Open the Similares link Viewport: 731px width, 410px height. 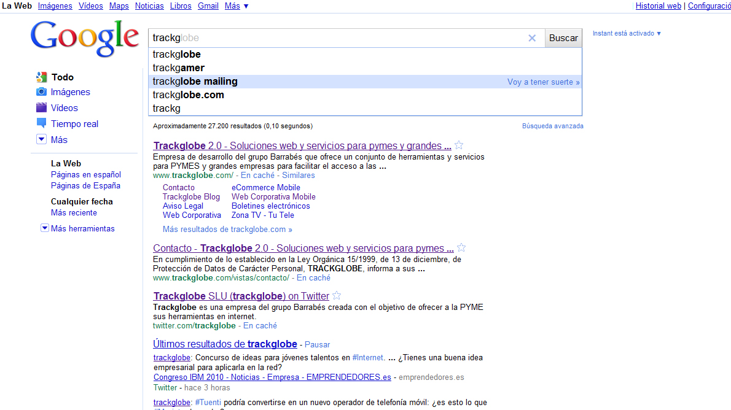coord(299,176)
